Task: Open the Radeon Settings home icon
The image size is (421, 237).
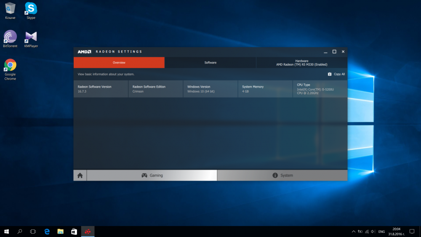Action: (x=80, y=175)
